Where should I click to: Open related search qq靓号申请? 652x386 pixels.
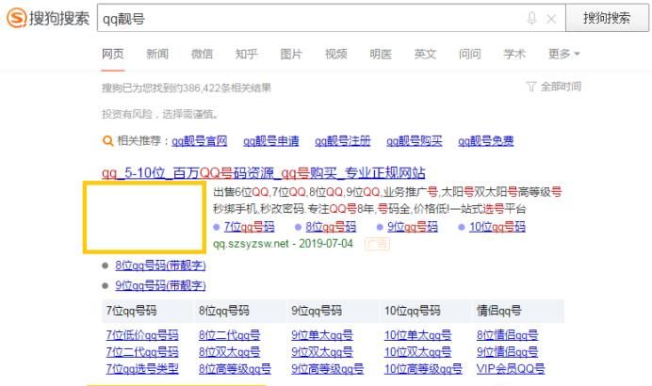point(271,141)
